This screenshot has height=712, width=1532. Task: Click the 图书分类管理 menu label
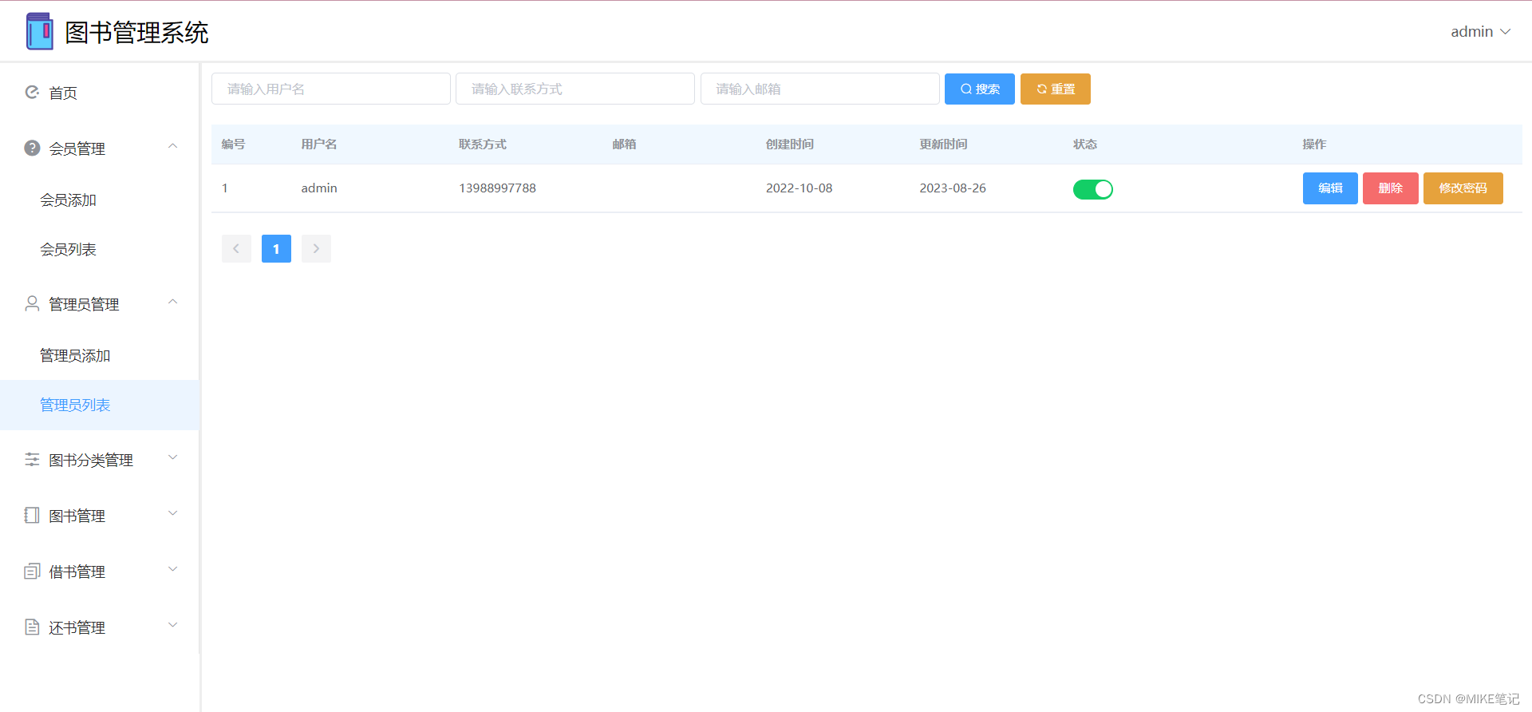point(91,460)
